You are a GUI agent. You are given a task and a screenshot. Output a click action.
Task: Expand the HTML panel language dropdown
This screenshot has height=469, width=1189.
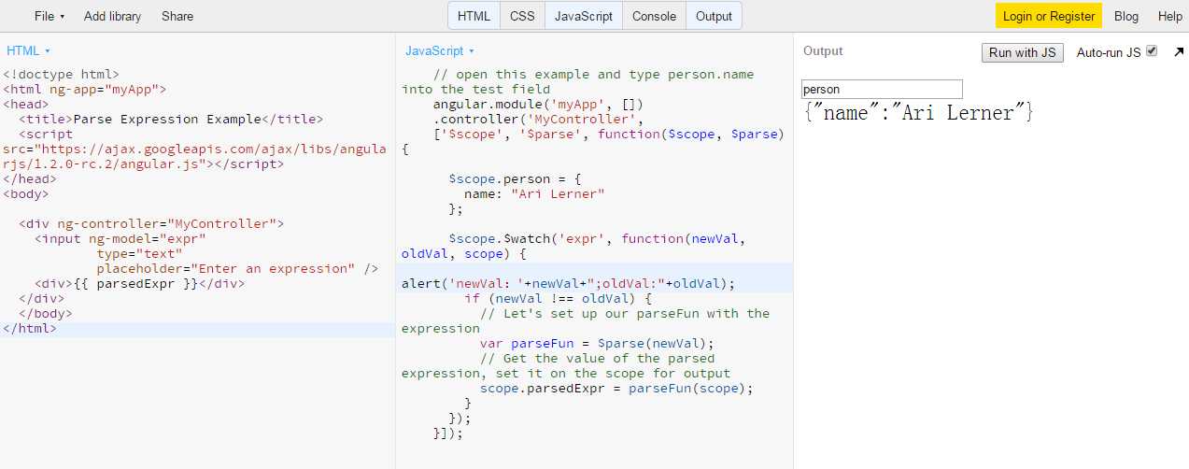pos(28,50)
